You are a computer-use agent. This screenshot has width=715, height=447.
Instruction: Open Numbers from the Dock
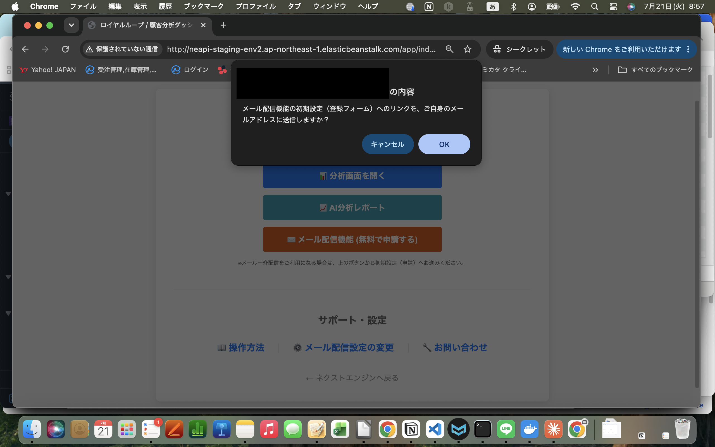coord(198,429)
